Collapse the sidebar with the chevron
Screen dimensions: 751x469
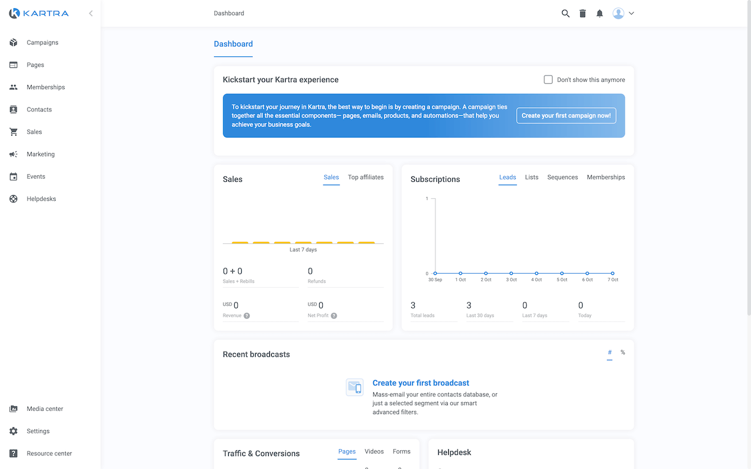91,13
